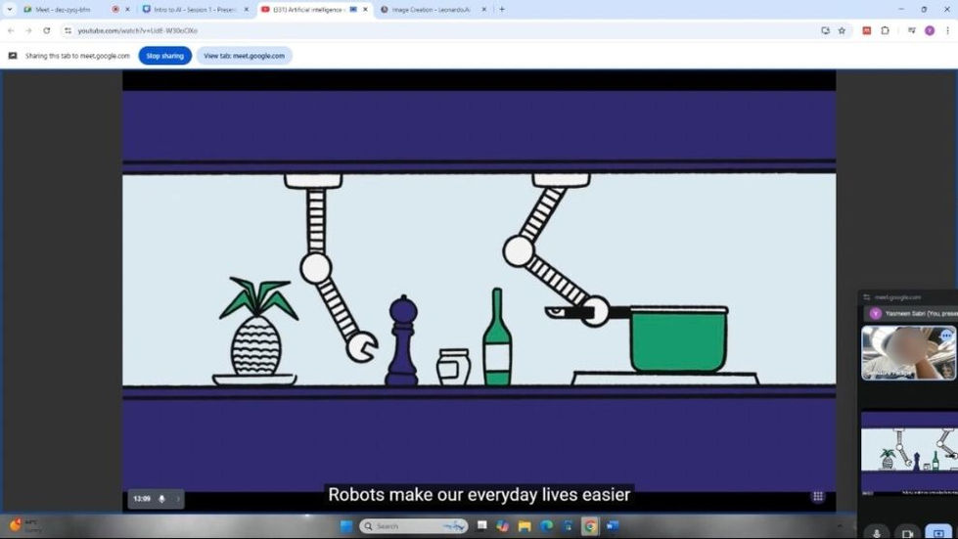This screenshot has width=958, height=539.
Task: Reload the YouTube page
Action: point(46,30)
